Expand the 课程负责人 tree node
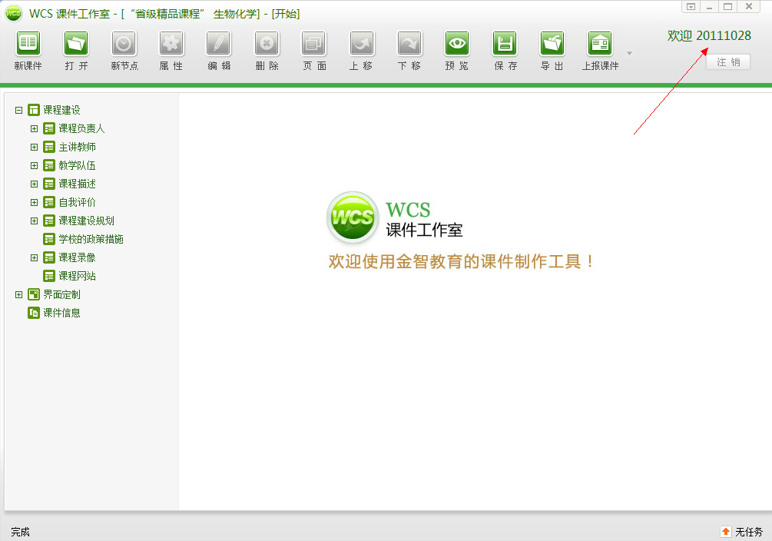 click(34, 128)
